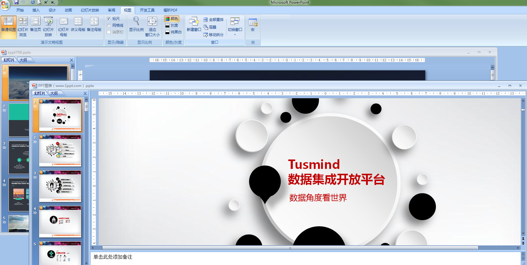This screenshot has height=265, width=527.
Task: Expand the customize quick access toolbar arrow
Action: (x=62, y=2)
